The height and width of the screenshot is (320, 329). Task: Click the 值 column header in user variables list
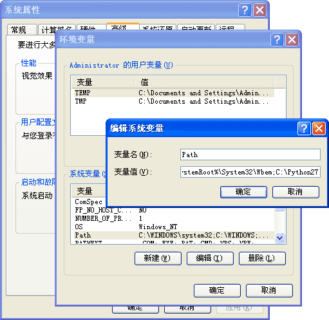point(204,82)
